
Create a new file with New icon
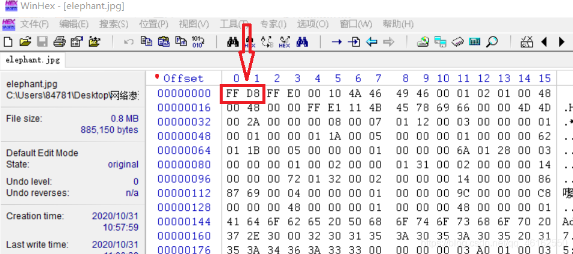[8, 41]
